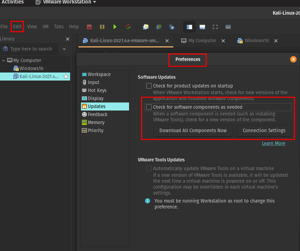Viewport: 300px width, 251px height.
Task: Click the monitor icon next to Display
Action: 84,98
